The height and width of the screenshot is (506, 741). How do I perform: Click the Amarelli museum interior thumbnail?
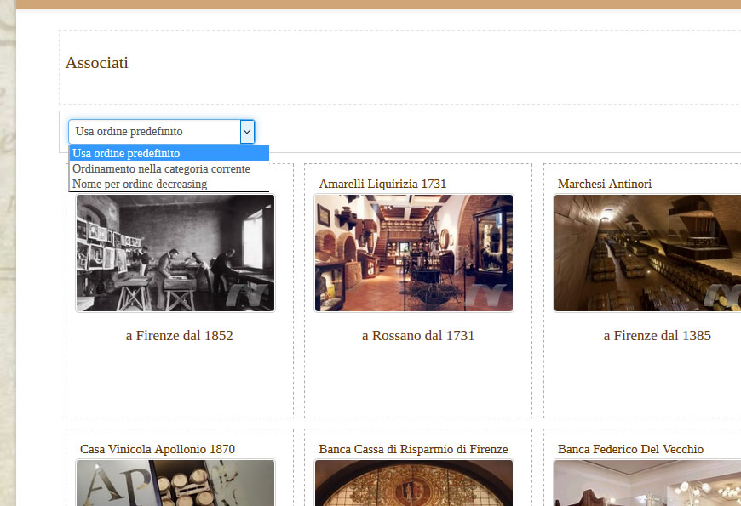[x=414, y=253]
